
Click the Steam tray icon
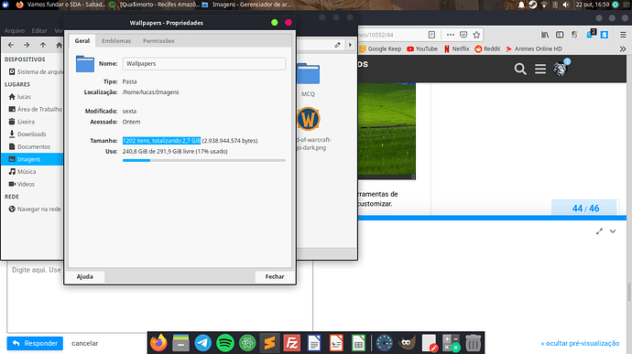(533, 5)
